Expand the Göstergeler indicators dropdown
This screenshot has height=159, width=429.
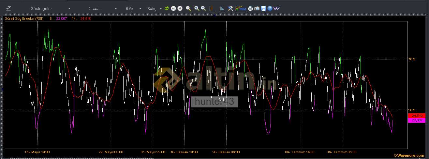pyautogui.click(x=51, y=9)
